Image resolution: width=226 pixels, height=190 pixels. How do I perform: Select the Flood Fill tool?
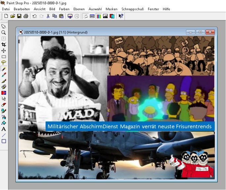(x=4, y=123)
